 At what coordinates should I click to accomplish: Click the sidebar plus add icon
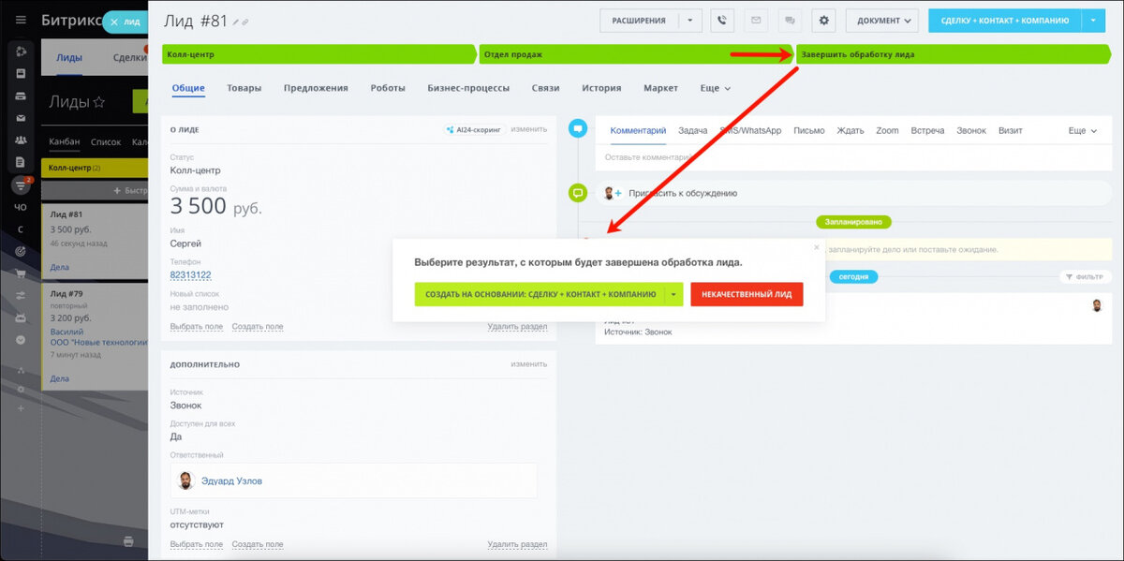21,409
